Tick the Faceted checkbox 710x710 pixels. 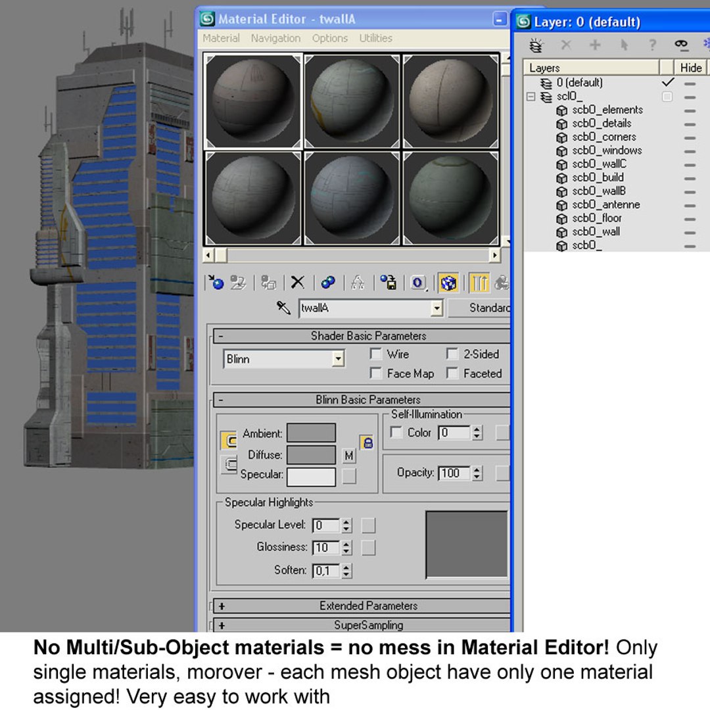click(x=452, y=373)
